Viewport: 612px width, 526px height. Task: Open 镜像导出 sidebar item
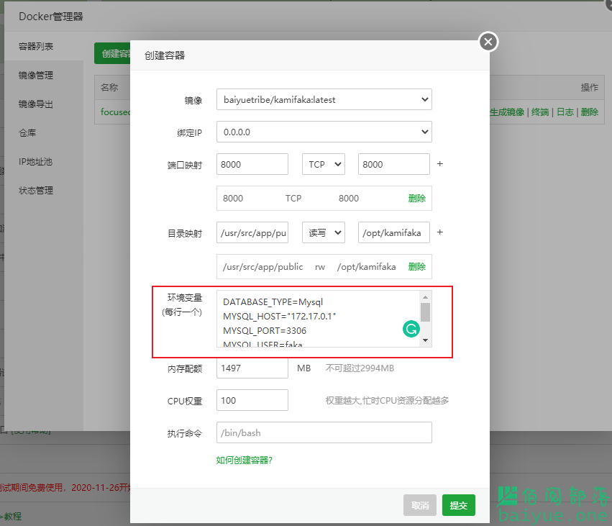36,104
